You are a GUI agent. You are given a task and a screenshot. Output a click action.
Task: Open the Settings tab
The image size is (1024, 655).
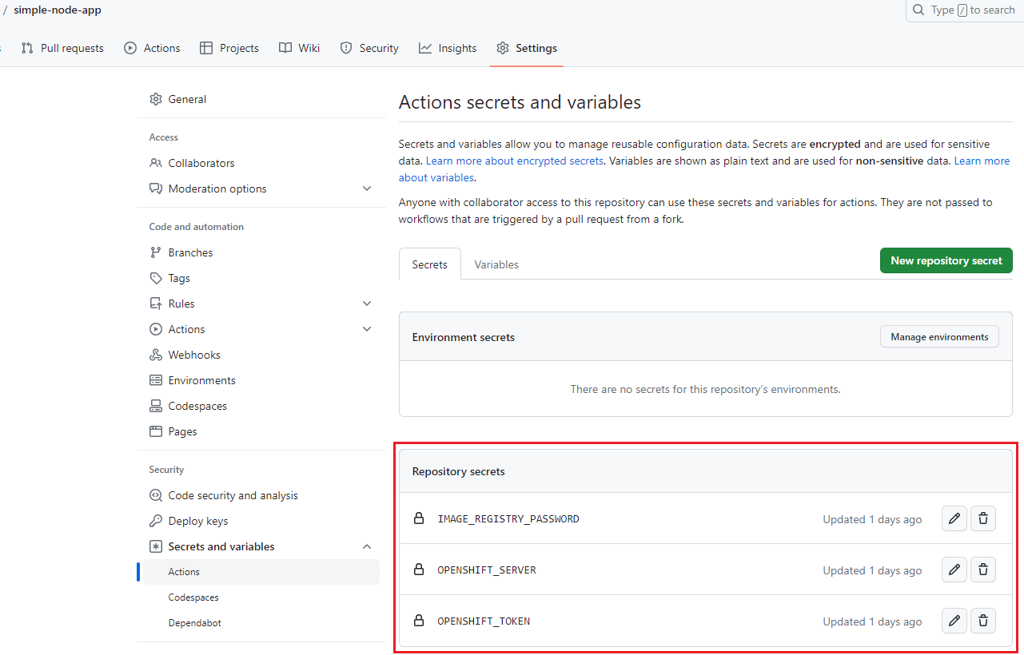coord(527,48)
